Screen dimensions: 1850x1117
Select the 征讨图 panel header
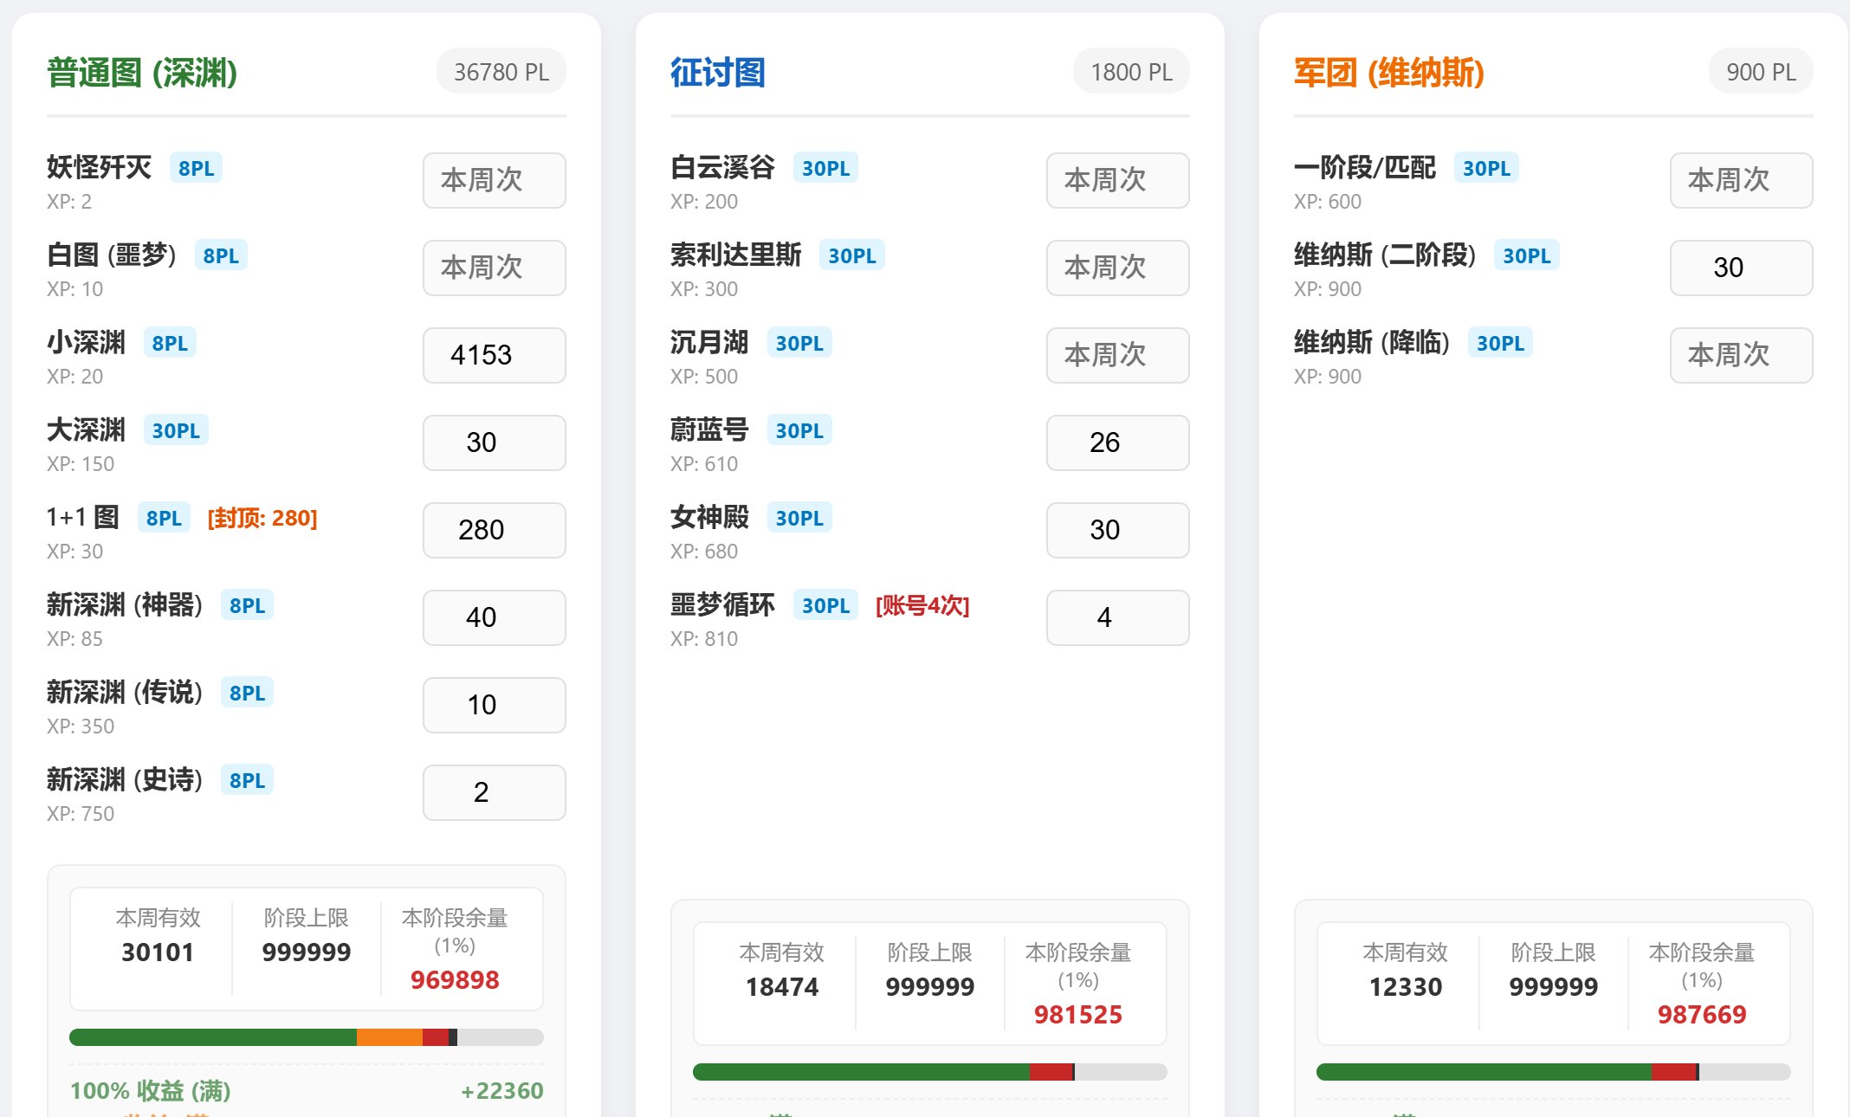[x=716, y=73]
